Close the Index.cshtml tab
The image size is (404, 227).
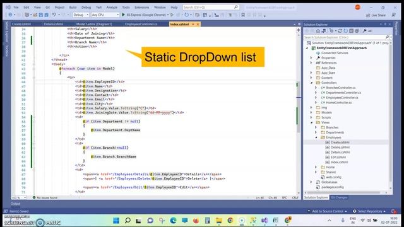[198, 24]
